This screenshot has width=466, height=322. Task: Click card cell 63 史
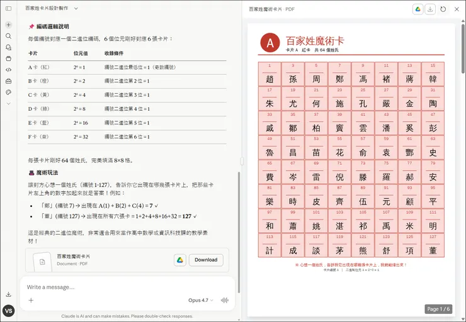pos(433,148)
